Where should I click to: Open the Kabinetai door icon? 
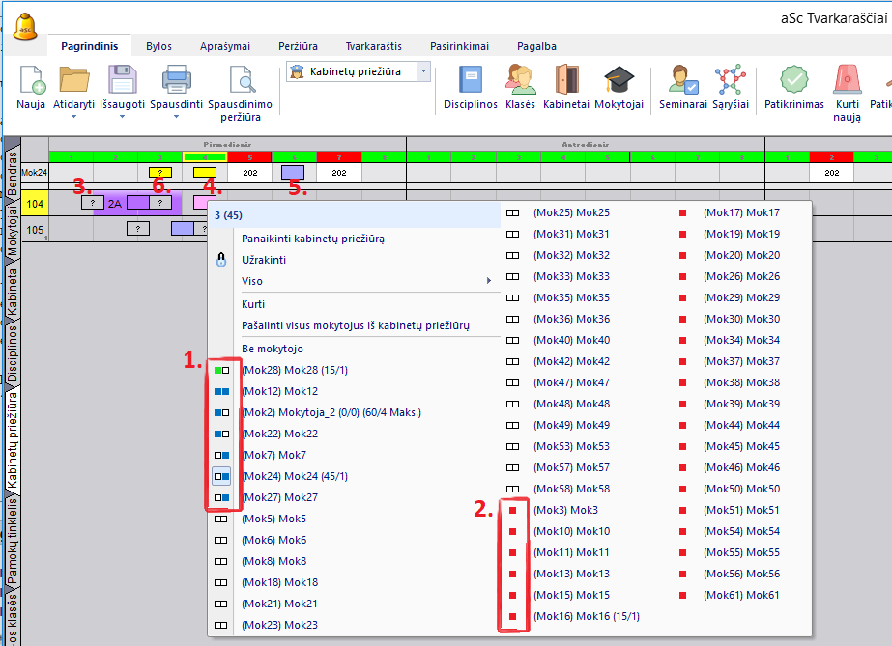pos(566,80)
